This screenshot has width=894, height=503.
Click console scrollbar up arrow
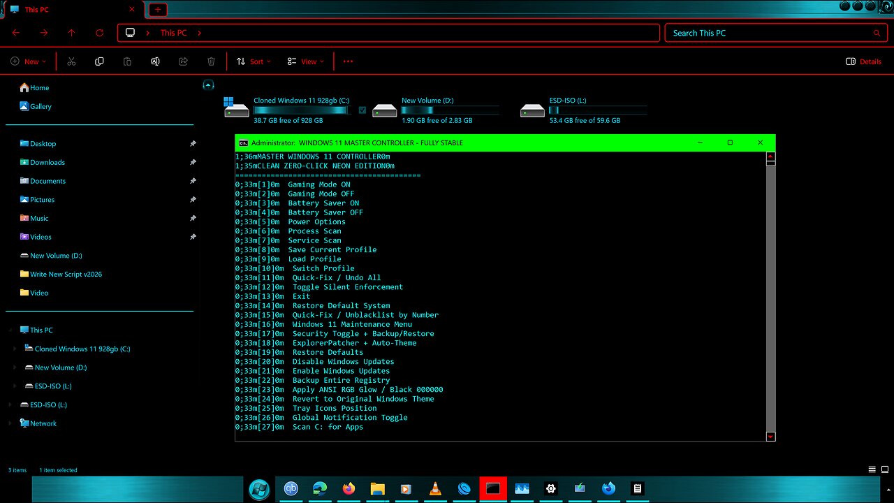click(x=770, y=157)
